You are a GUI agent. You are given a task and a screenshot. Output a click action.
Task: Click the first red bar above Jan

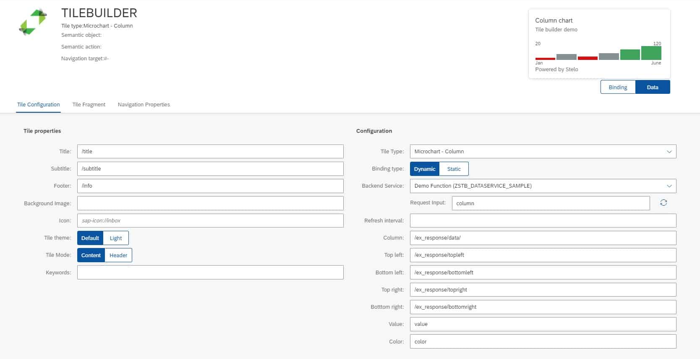coord(545,59)
